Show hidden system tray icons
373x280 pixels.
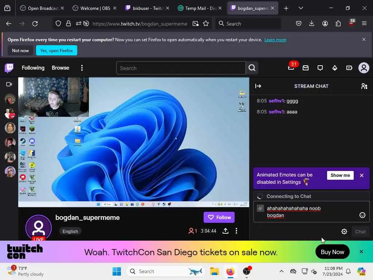(282, 271)
